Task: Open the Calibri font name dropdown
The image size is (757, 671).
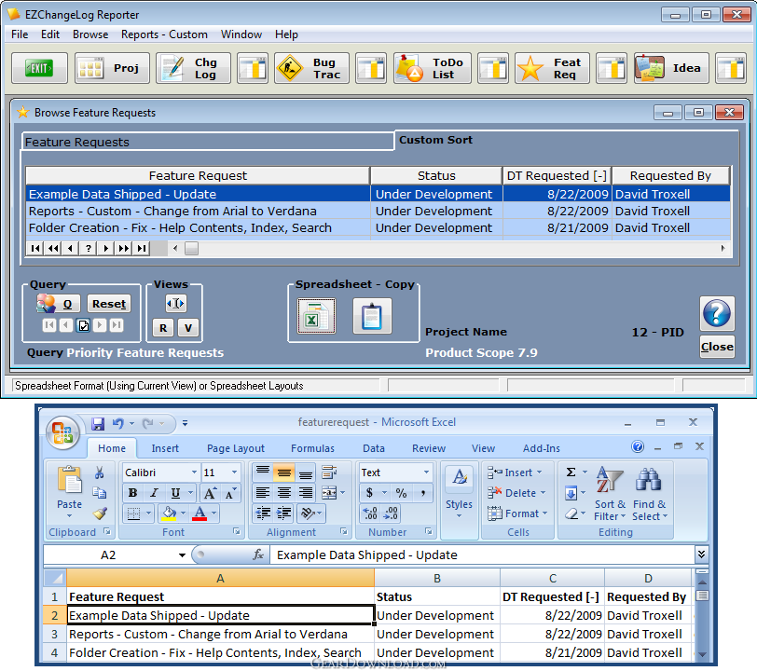Action: (194, 472)
